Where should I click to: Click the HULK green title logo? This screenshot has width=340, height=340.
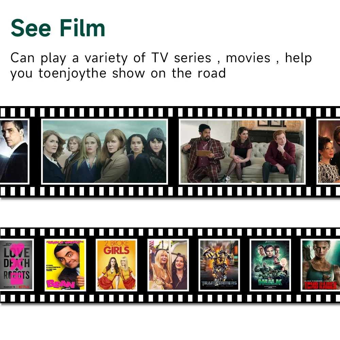click(x=270, y=282)
